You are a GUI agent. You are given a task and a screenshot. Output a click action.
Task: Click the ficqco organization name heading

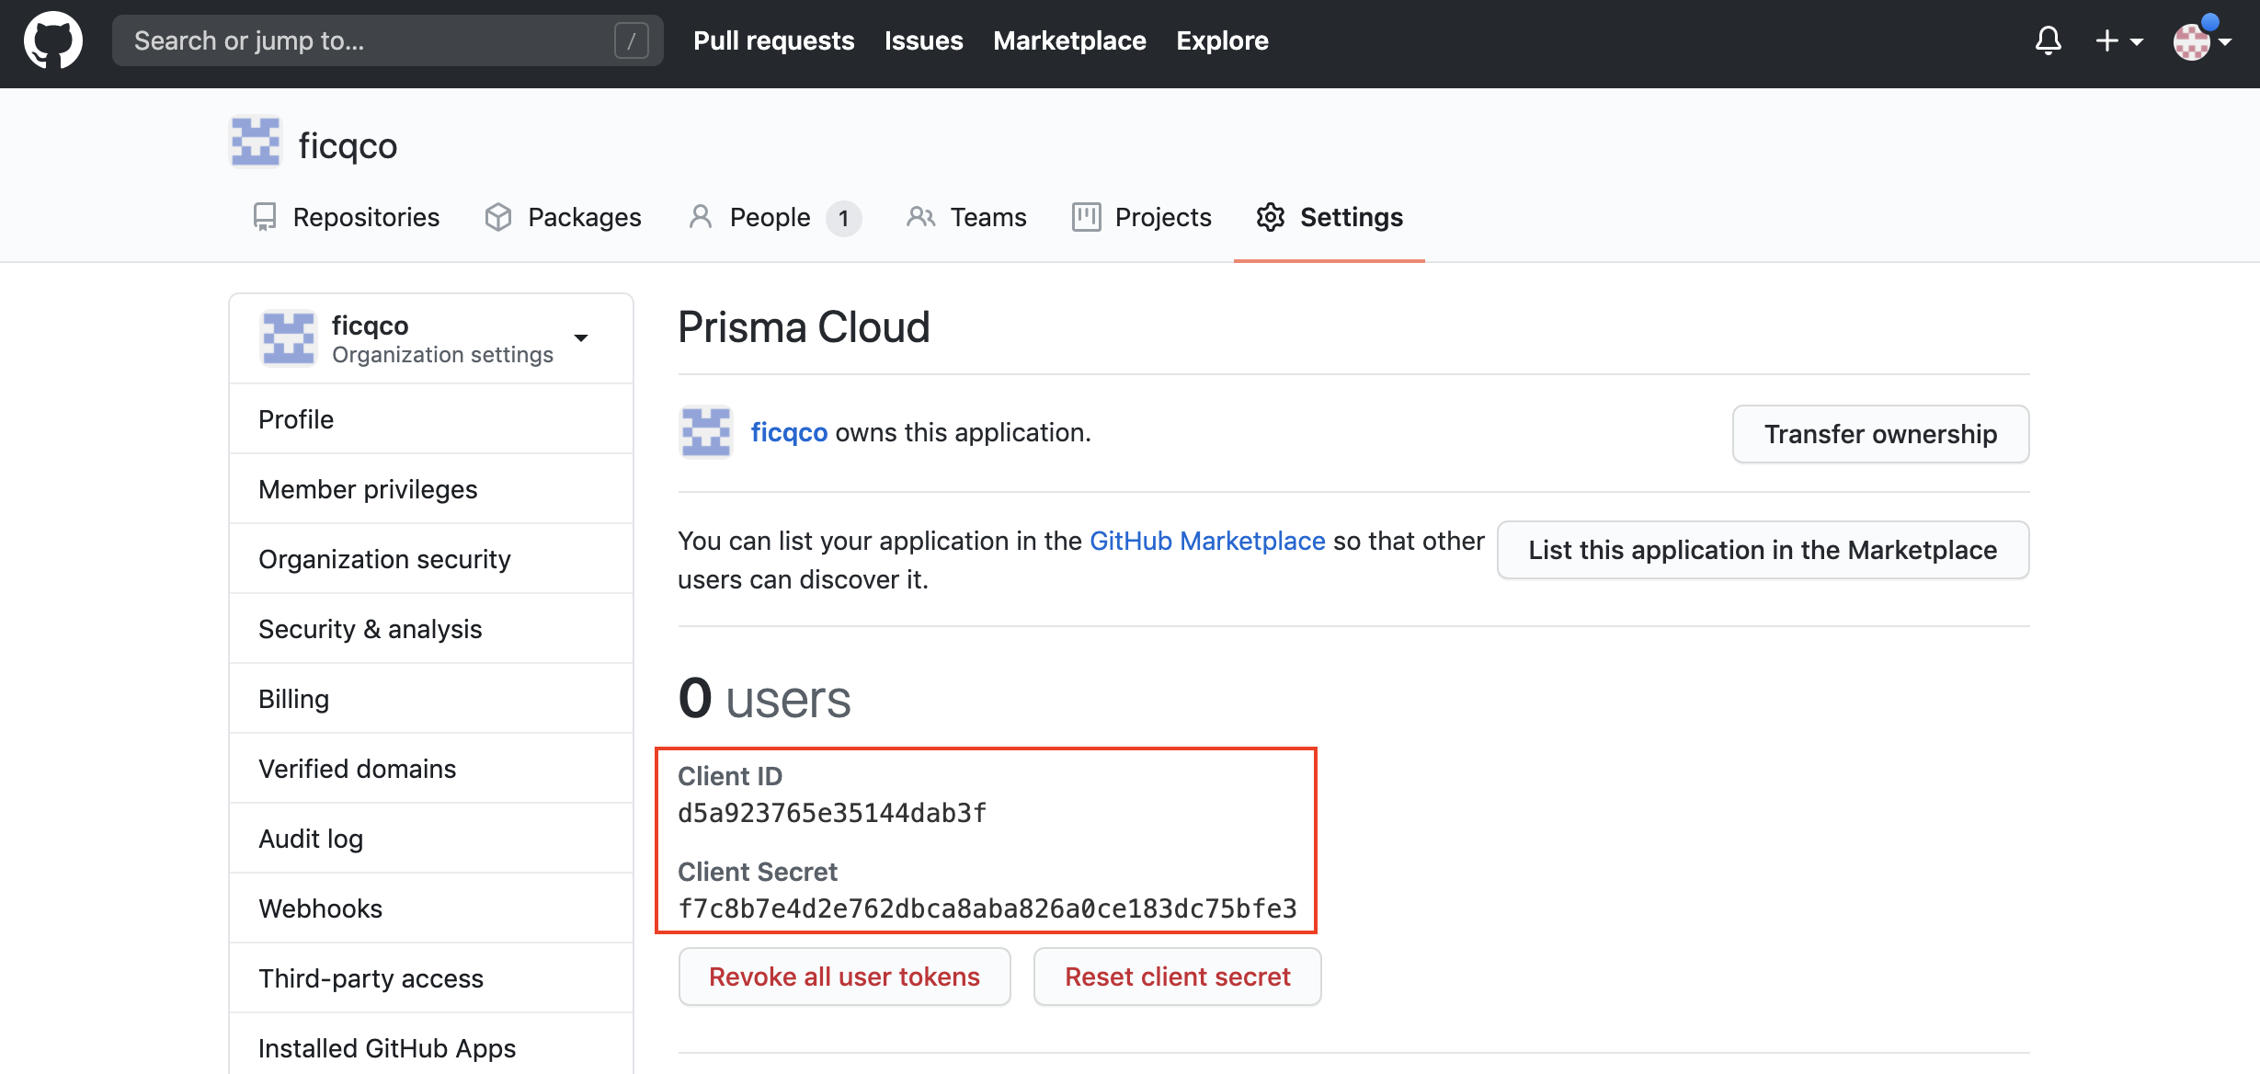348,145
